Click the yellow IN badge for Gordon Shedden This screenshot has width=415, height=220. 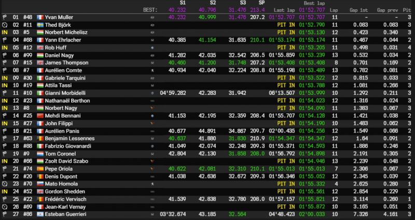[5, 192]
